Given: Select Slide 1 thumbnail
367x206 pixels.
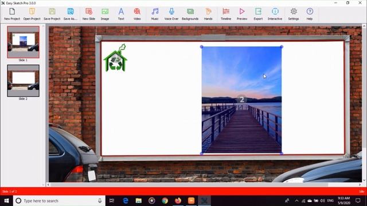Looking at the screenshot, I should tap(23, 42).
